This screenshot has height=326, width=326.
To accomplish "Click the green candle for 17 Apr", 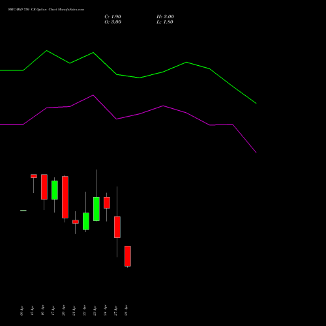I will [55, 190].
